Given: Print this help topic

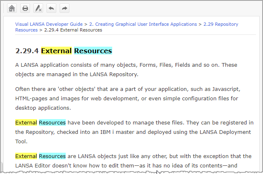Looking at the screenshot, I should click(x=25, y=8).
